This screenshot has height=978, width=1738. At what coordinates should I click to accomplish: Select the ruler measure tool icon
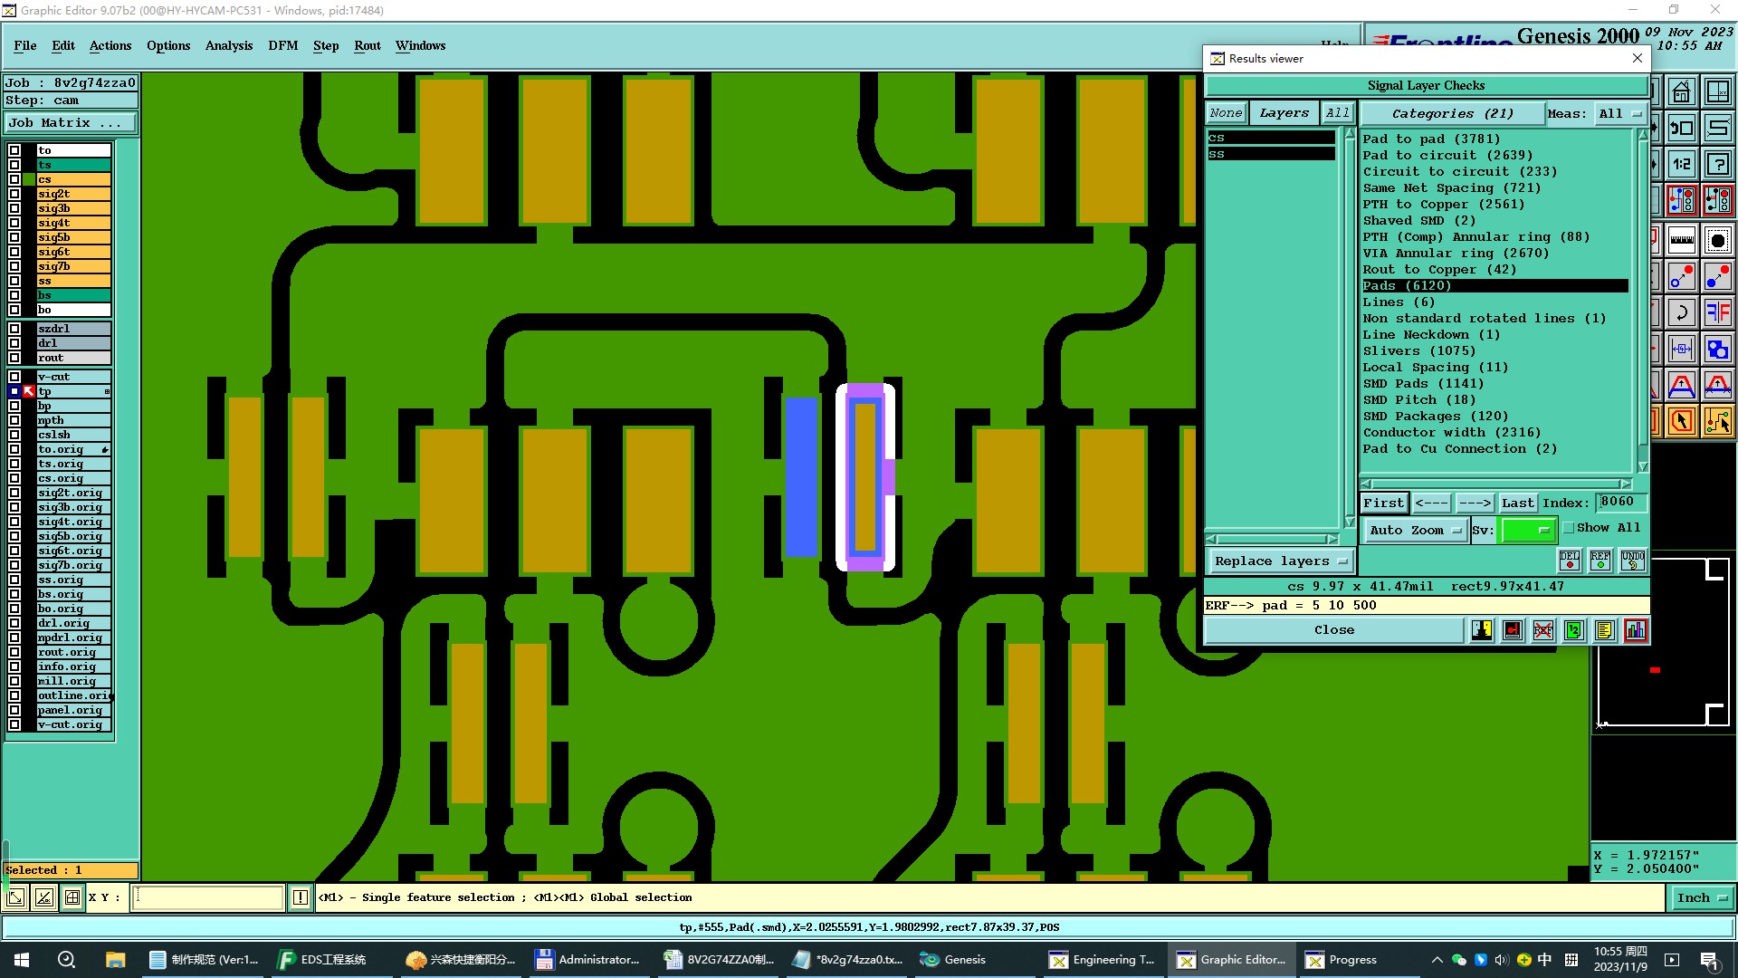1682,240
